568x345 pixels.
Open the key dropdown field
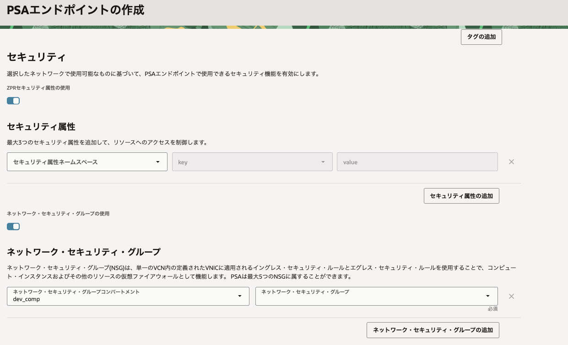pyautogui.click(x=252, y=162)
